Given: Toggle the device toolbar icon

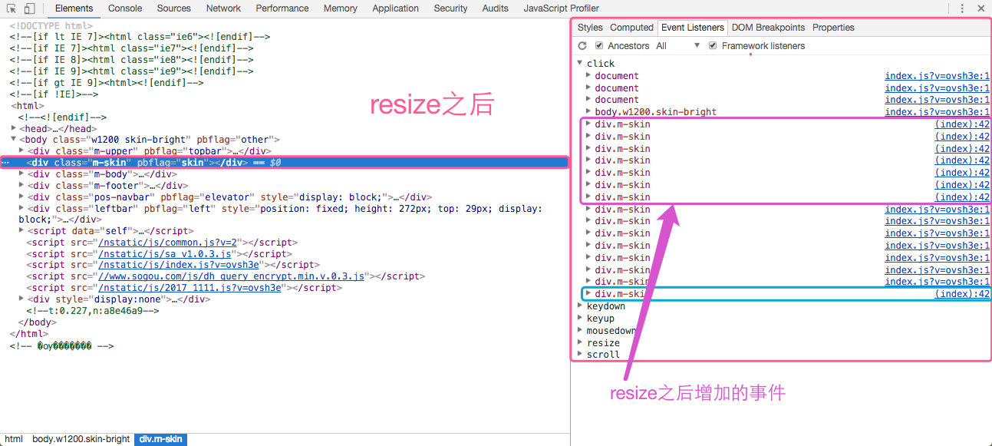Looking at the screenshot, I should [29, 8].
